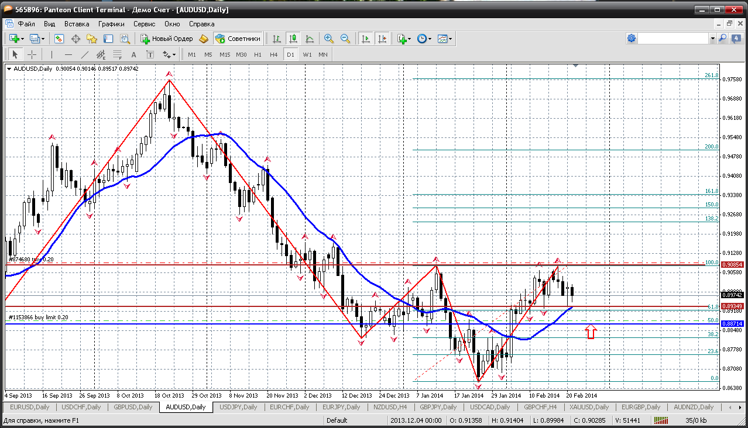748x428 pixels.
Task: Expand the arrows and symbols dropdown
Action: click(174, 54)
